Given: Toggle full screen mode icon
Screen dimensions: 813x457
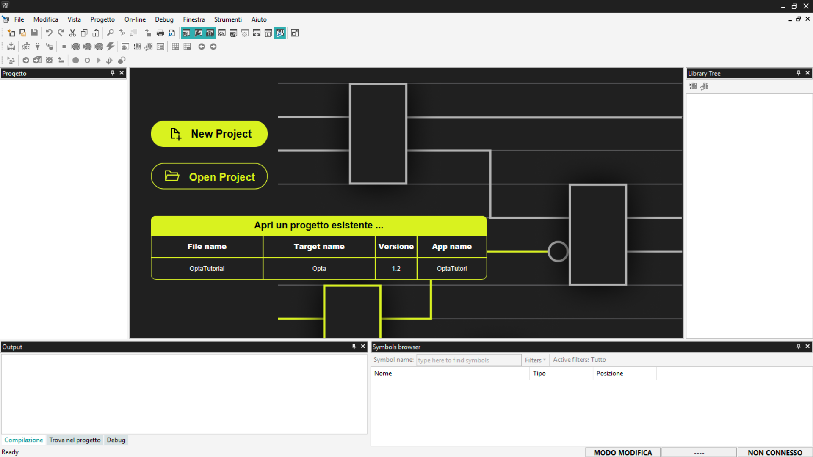Looking at the screenshot, I should click(295, 33).
